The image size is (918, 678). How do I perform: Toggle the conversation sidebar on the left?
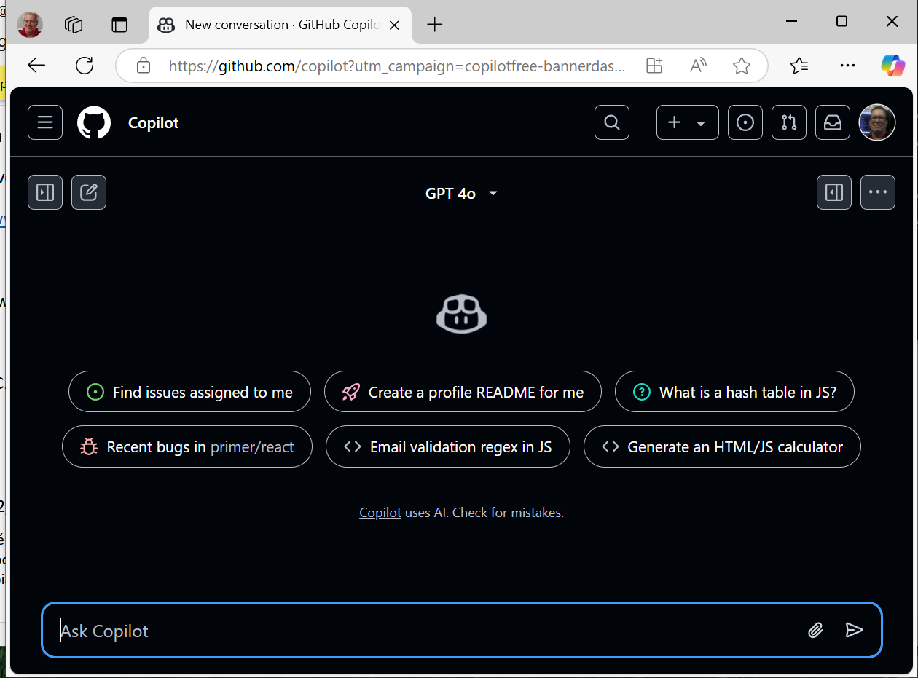45,192
